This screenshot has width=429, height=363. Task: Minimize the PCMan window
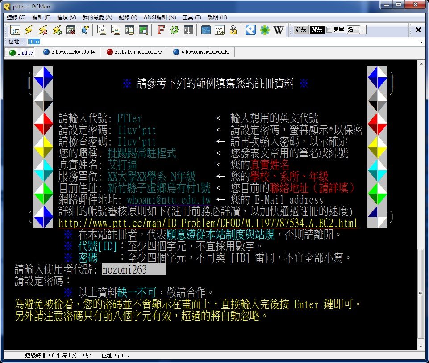387,5
